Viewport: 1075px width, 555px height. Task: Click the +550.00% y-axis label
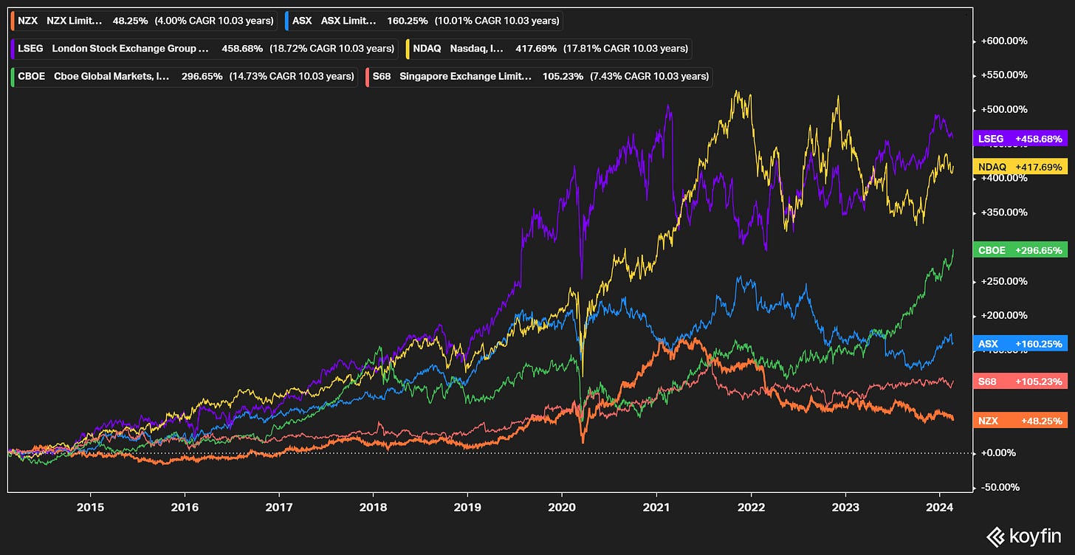tap(1003, 75)
